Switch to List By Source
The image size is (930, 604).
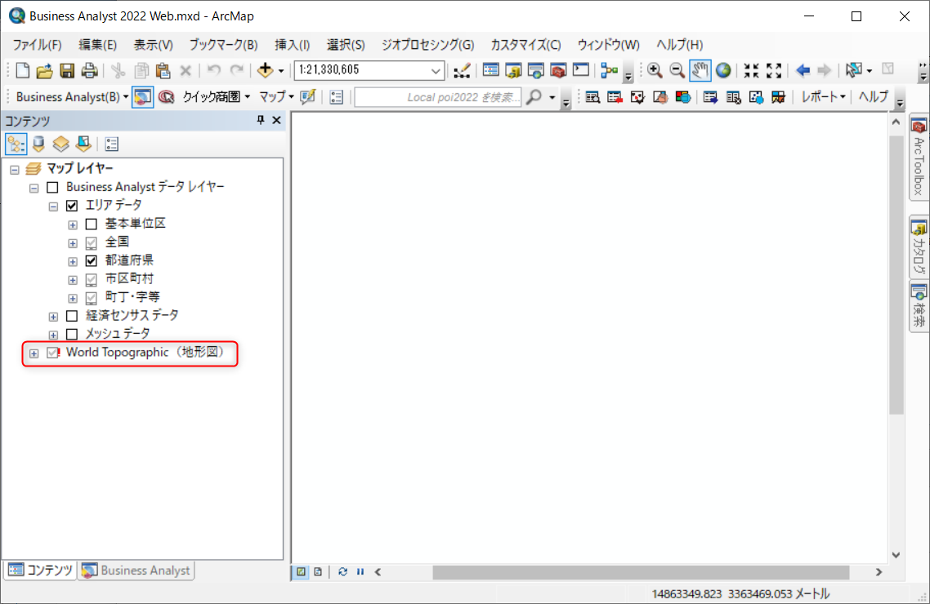tap(38, 144)
